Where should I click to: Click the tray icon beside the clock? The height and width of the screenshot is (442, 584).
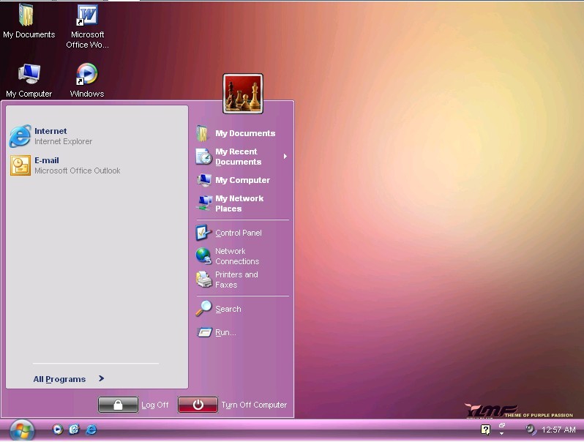(531, 430)
